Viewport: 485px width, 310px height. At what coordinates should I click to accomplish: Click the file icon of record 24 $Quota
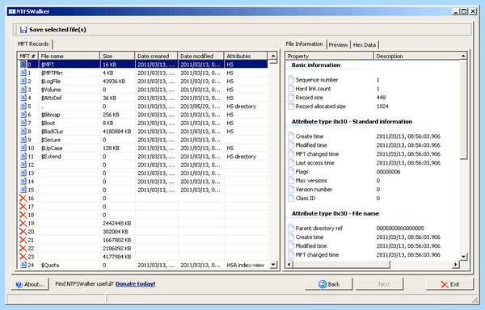[x=23, y=265]
